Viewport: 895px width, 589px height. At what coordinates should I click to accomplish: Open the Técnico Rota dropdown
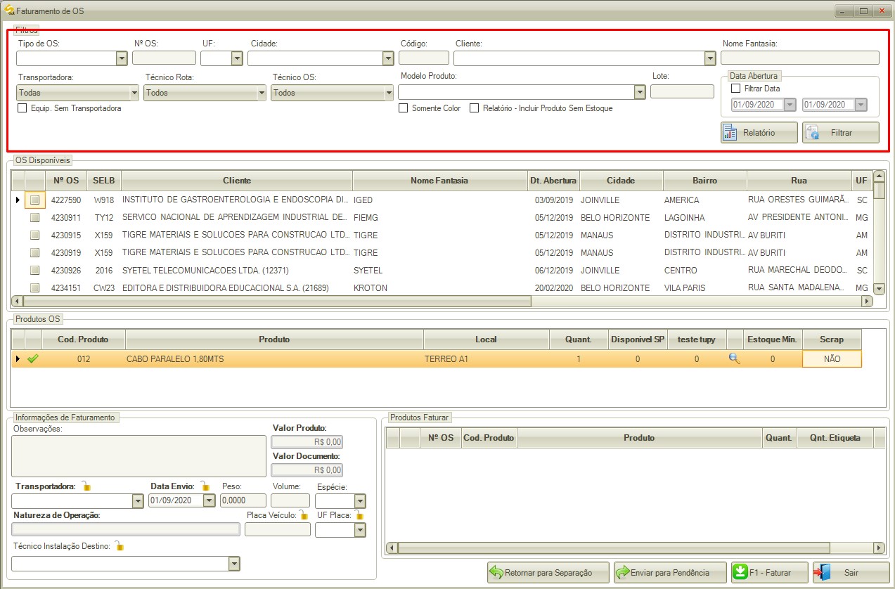(262, 92)
